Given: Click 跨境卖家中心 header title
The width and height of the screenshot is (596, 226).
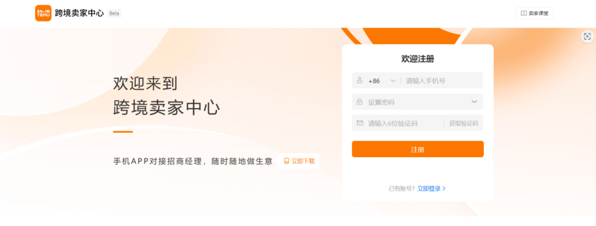Looking at the screenshot, I should click(79, 13).
